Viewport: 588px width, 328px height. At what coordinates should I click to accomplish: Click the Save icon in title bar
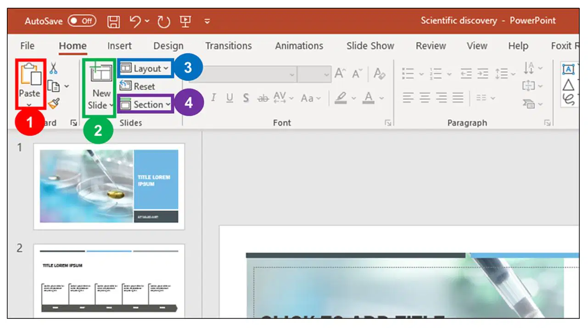[x=113, y=21]
